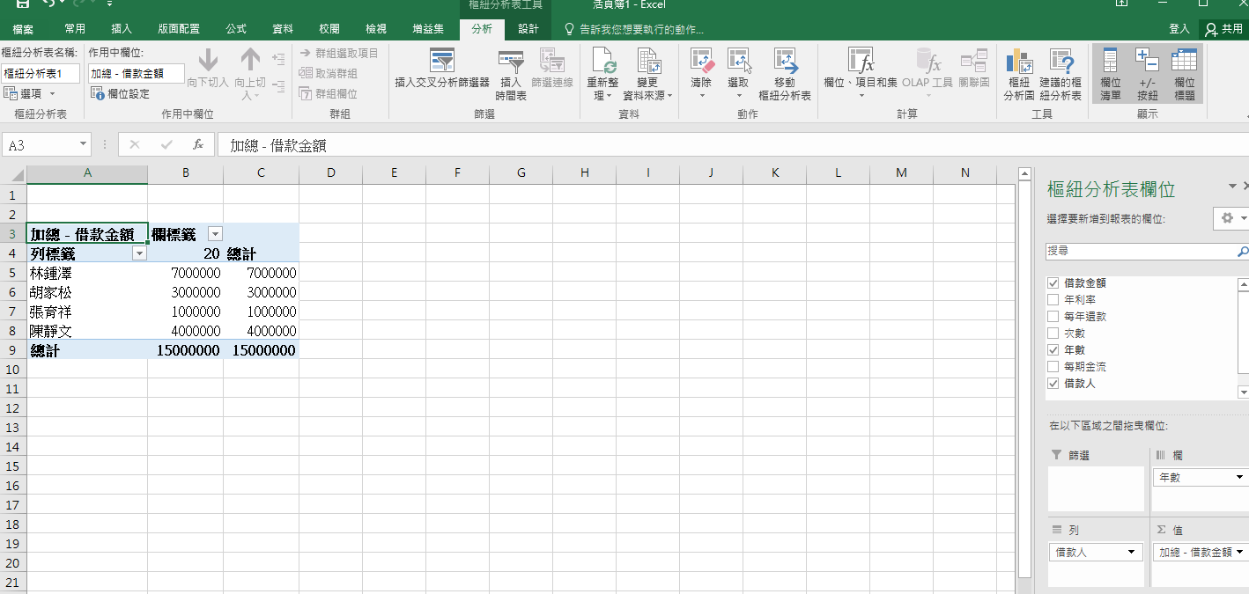This screenshot has height=594, width=1249.
Task: Open the Name Box dropdown arrow
Action: 83,144
